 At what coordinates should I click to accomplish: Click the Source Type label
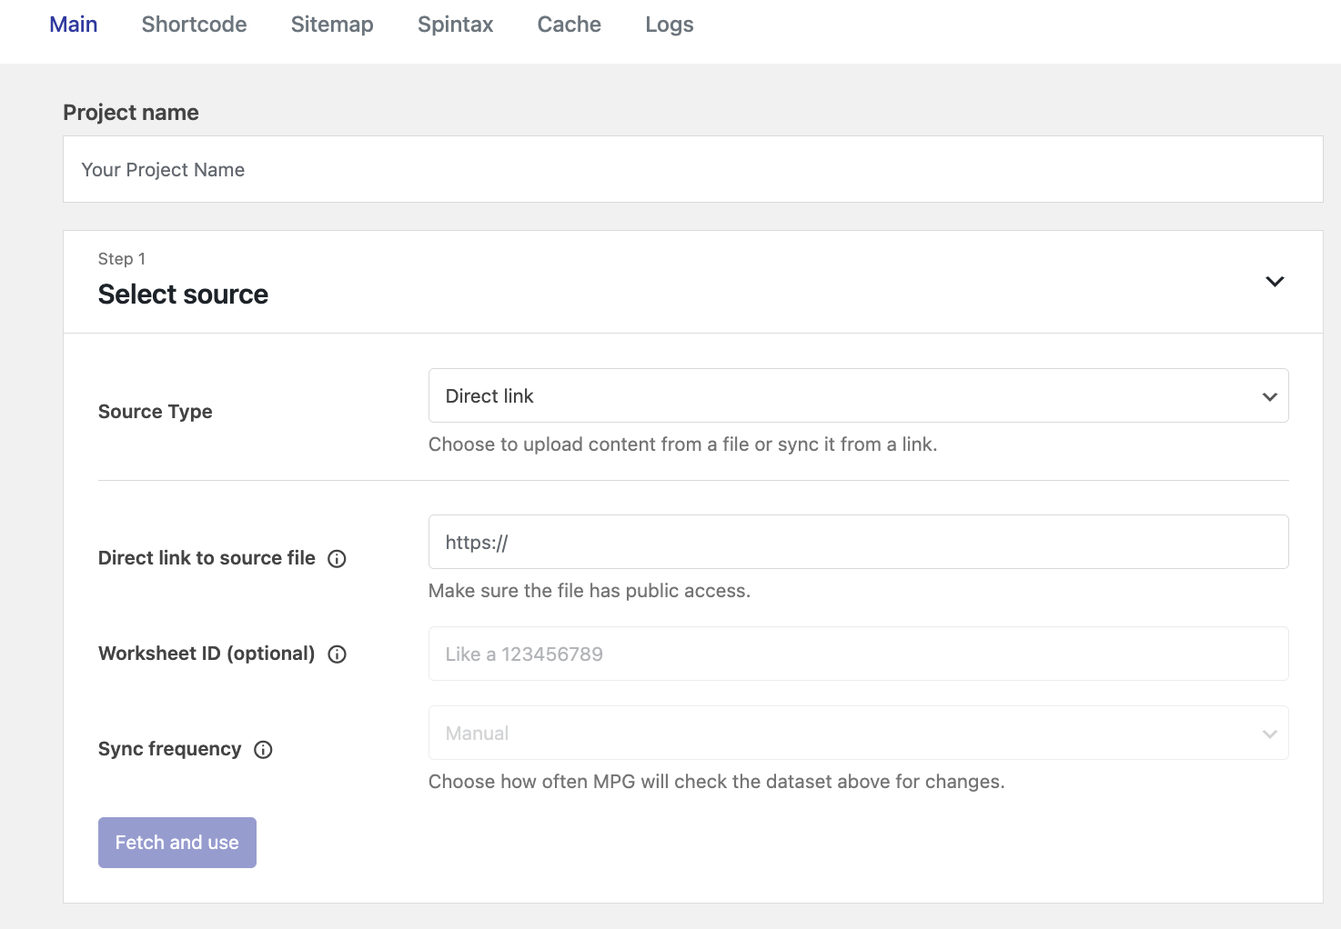[155, 412]
